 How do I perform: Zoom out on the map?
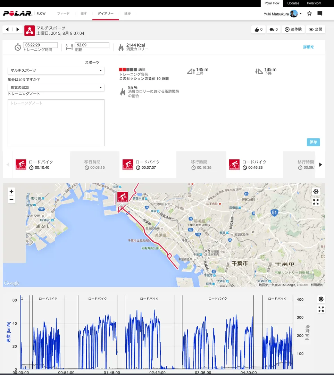11,199
